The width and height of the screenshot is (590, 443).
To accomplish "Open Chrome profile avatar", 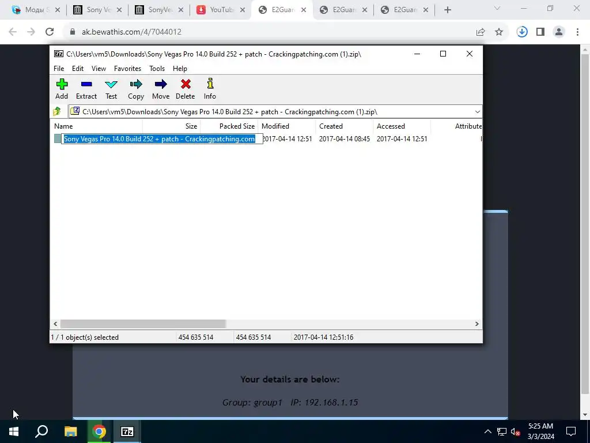I will 559,32.
